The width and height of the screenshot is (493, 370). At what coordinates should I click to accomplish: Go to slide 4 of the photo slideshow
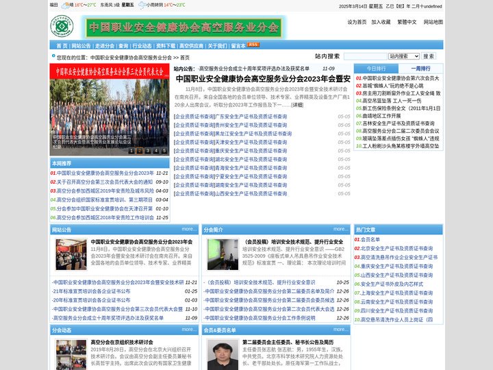(156, 151)
